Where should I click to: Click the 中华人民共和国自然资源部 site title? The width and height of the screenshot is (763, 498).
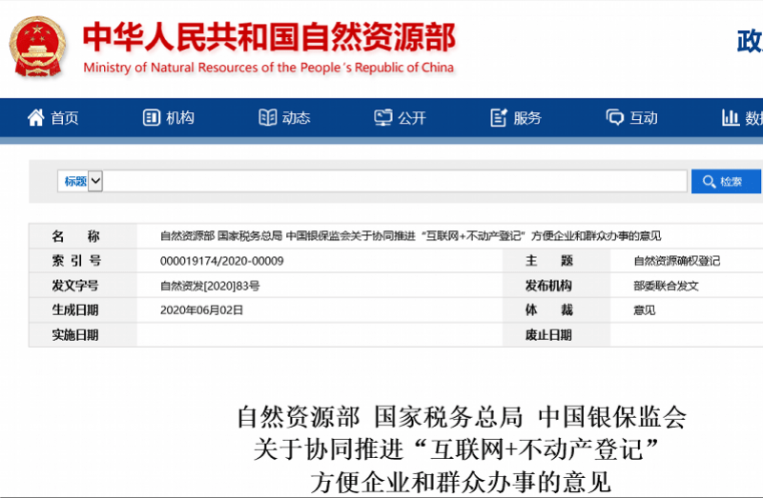pyautogui.click(x=269, y=37)
